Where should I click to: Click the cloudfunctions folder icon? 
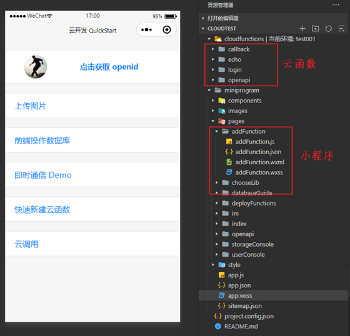pyautogui.click(x=218, y=39)
